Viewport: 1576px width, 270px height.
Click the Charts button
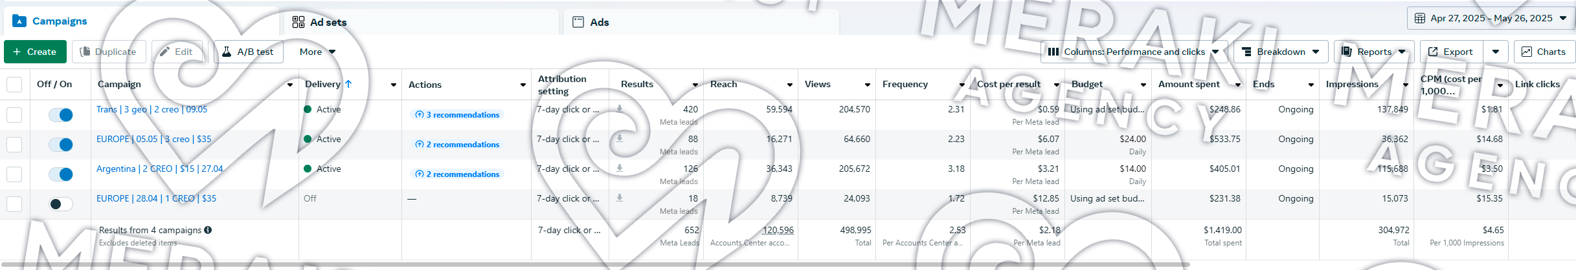1544,52
